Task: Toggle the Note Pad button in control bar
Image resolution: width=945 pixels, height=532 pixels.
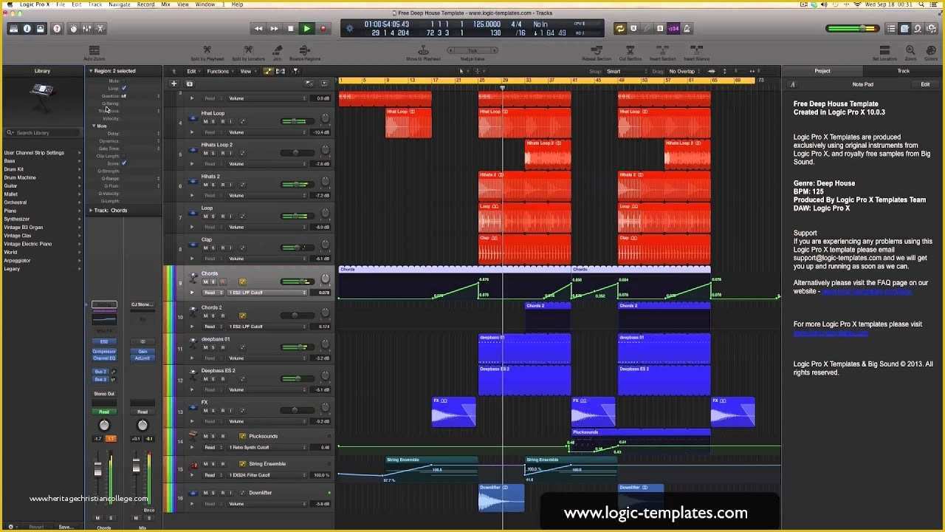Action: pyautogui.click(x=904, y=29)
